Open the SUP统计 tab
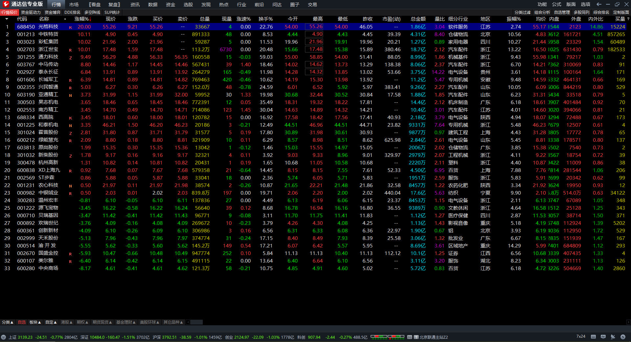The height and width of the screenshot is (342, 631). coord(112,12)
